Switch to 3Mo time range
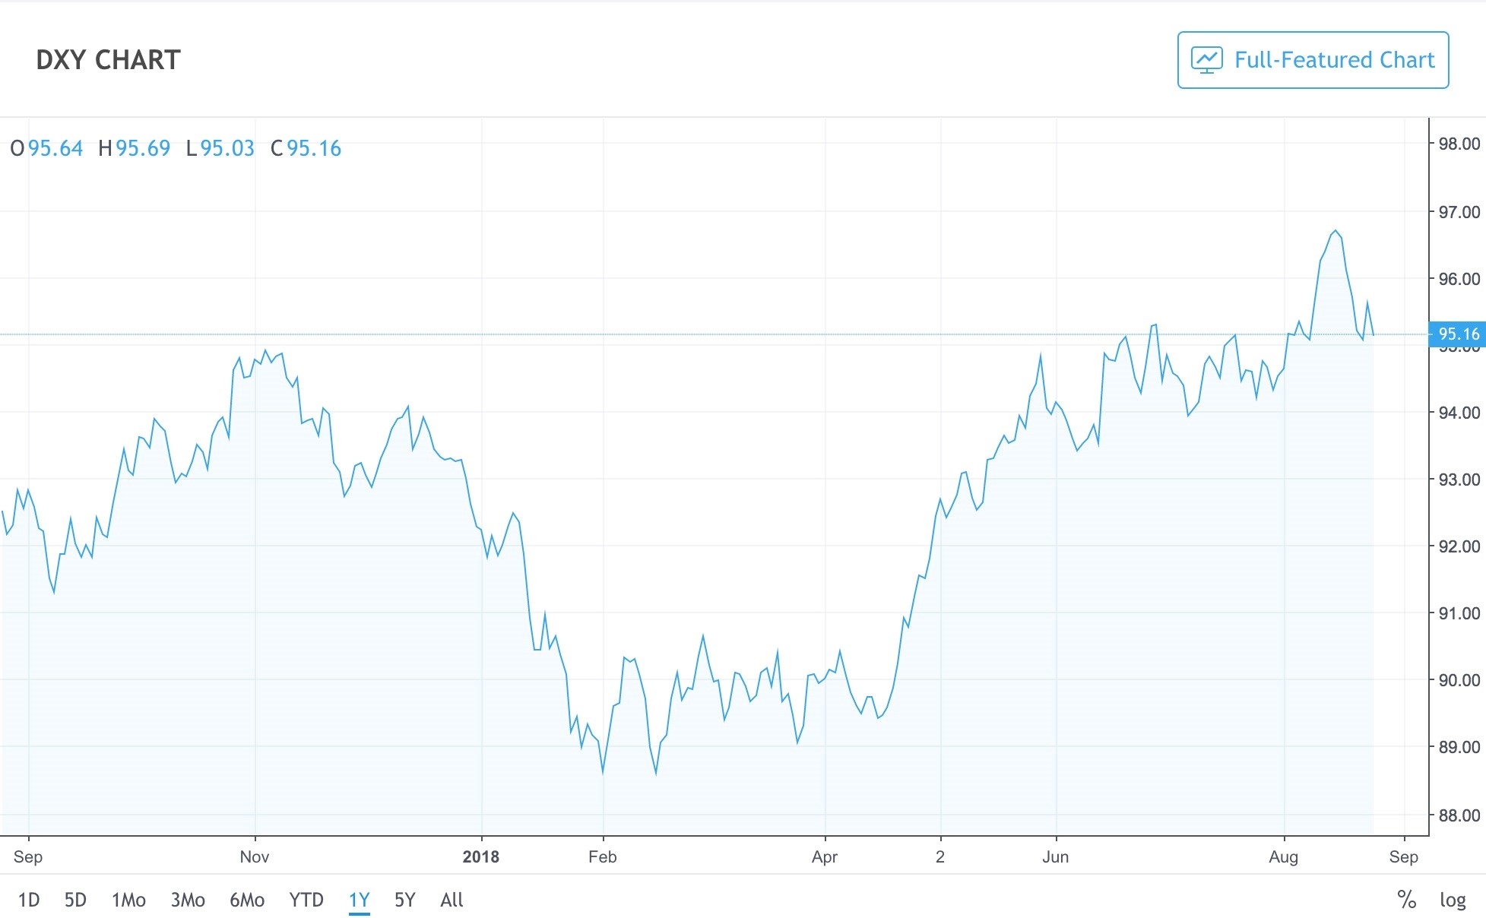Image resolution: width=1486 pixels, height=918 pixels. click(x=188, y=900)
